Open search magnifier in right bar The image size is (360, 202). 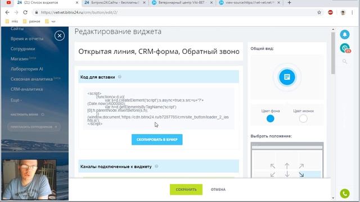[x=345, y=61]
